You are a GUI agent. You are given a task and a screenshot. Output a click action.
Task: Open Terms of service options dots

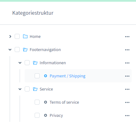[x=127, y=102]
